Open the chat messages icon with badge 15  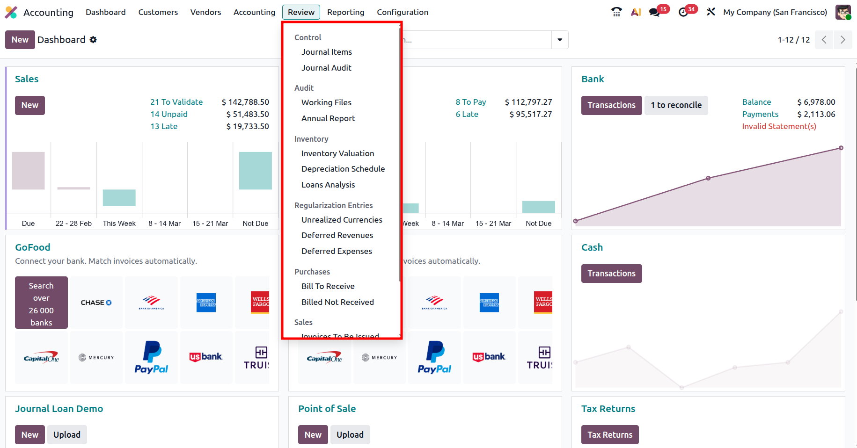655,12
